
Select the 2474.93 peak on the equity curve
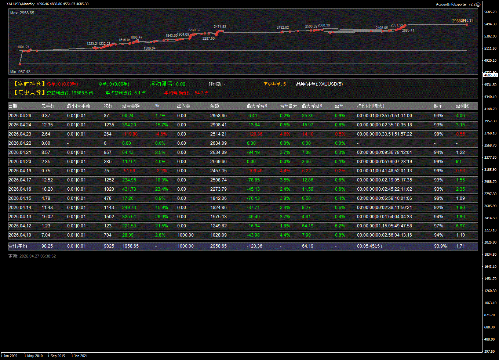(220, 27)
